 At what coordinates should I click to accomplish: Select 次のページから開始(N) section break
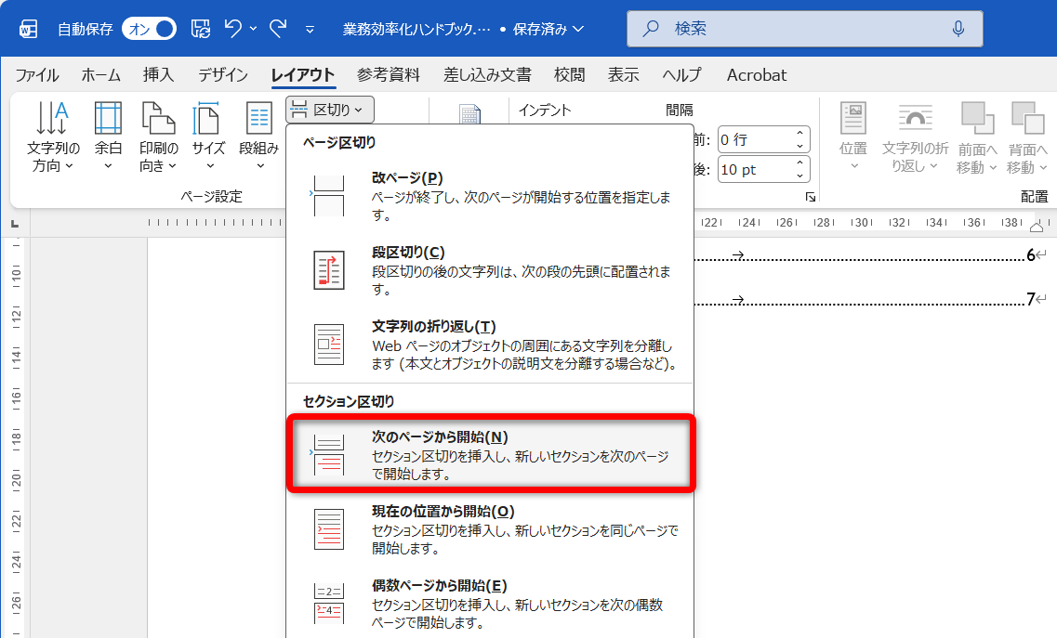[491, 455]
